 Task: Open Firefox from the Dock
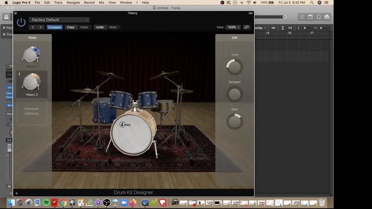[133, 203]
